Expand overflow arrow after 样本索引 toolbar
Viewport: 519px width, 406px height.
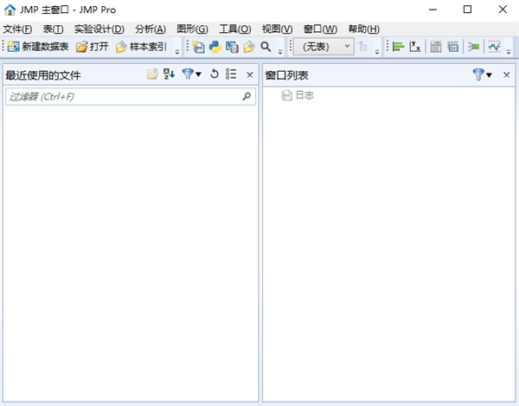click(177, 52)
